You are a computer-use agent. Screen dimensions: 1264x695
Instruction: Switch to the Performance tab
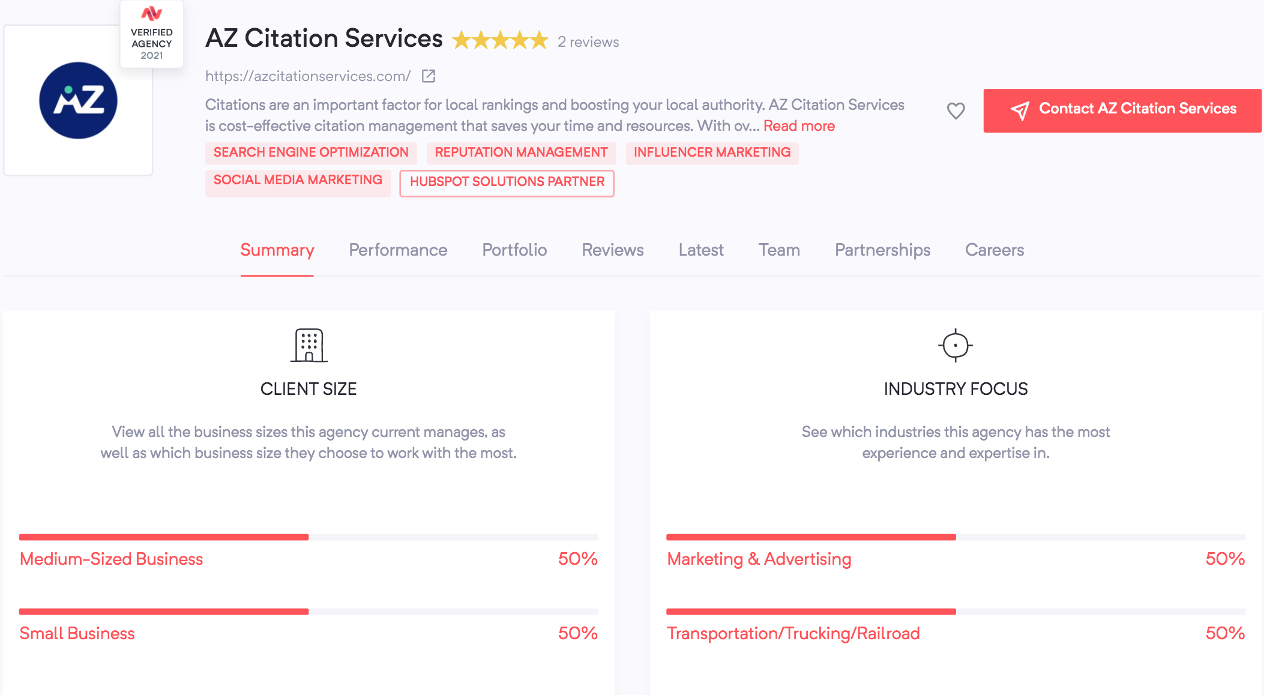pyautogui.click(x=398, y=250)
